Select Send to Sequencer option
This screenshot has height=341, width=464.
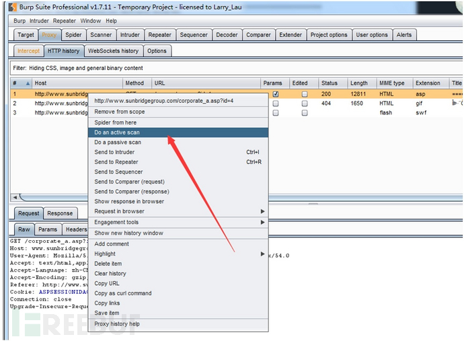(178, 172)
